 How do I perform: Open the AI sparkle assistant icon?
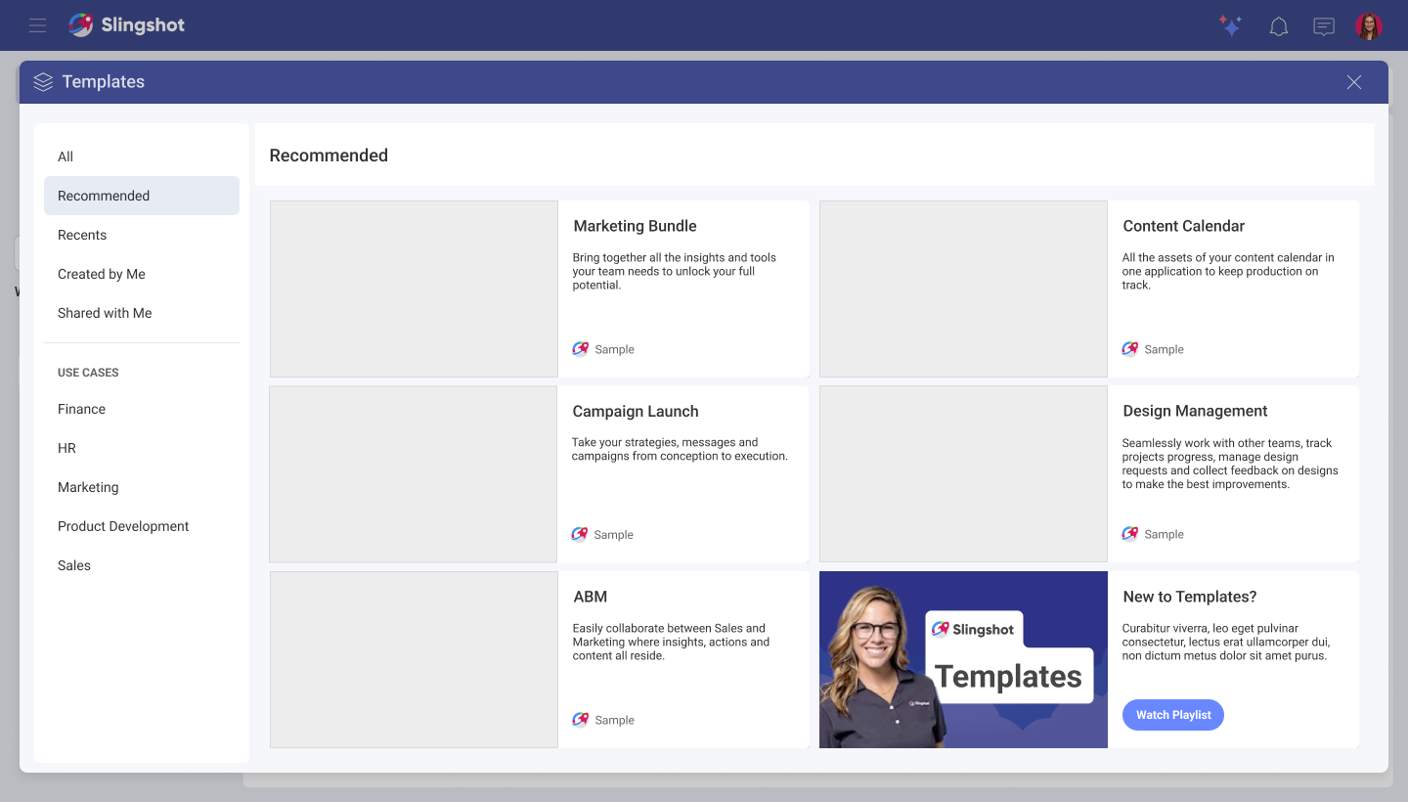coord(1230,26)
